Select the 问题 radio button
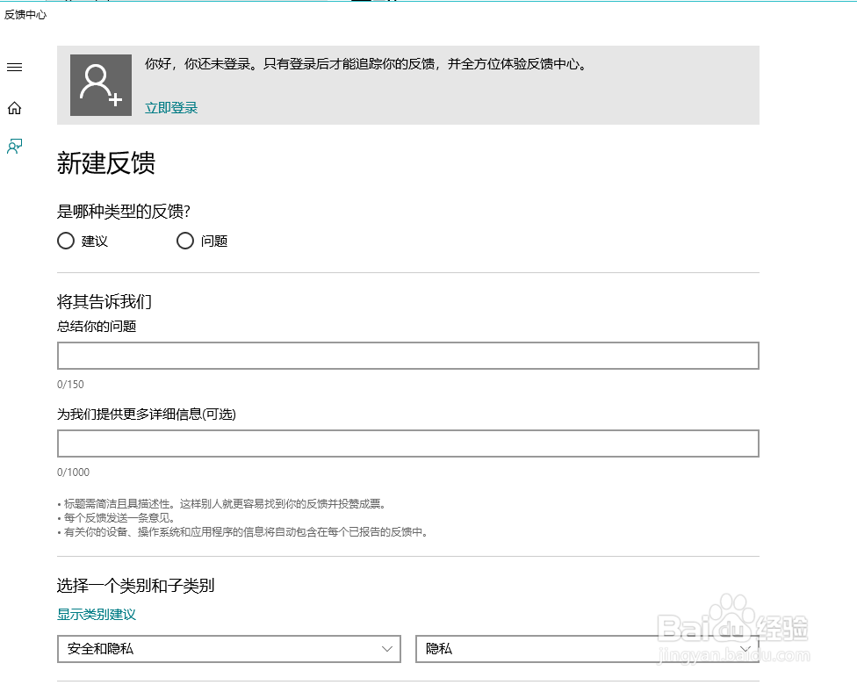The width and height of the screenshot is (857, 685). (x=184, y=241)
